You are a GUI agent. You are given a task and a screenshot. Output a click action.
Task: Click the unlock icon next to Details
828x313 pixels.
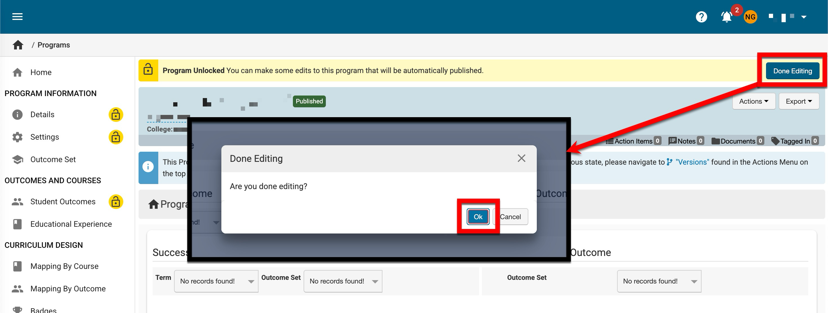[x=116, y=114]
